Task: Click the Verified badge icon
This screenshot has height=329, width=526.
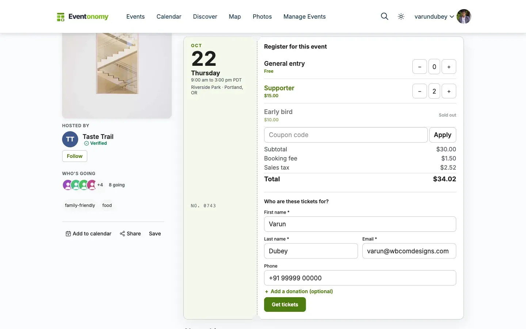Action: (87, 143)
